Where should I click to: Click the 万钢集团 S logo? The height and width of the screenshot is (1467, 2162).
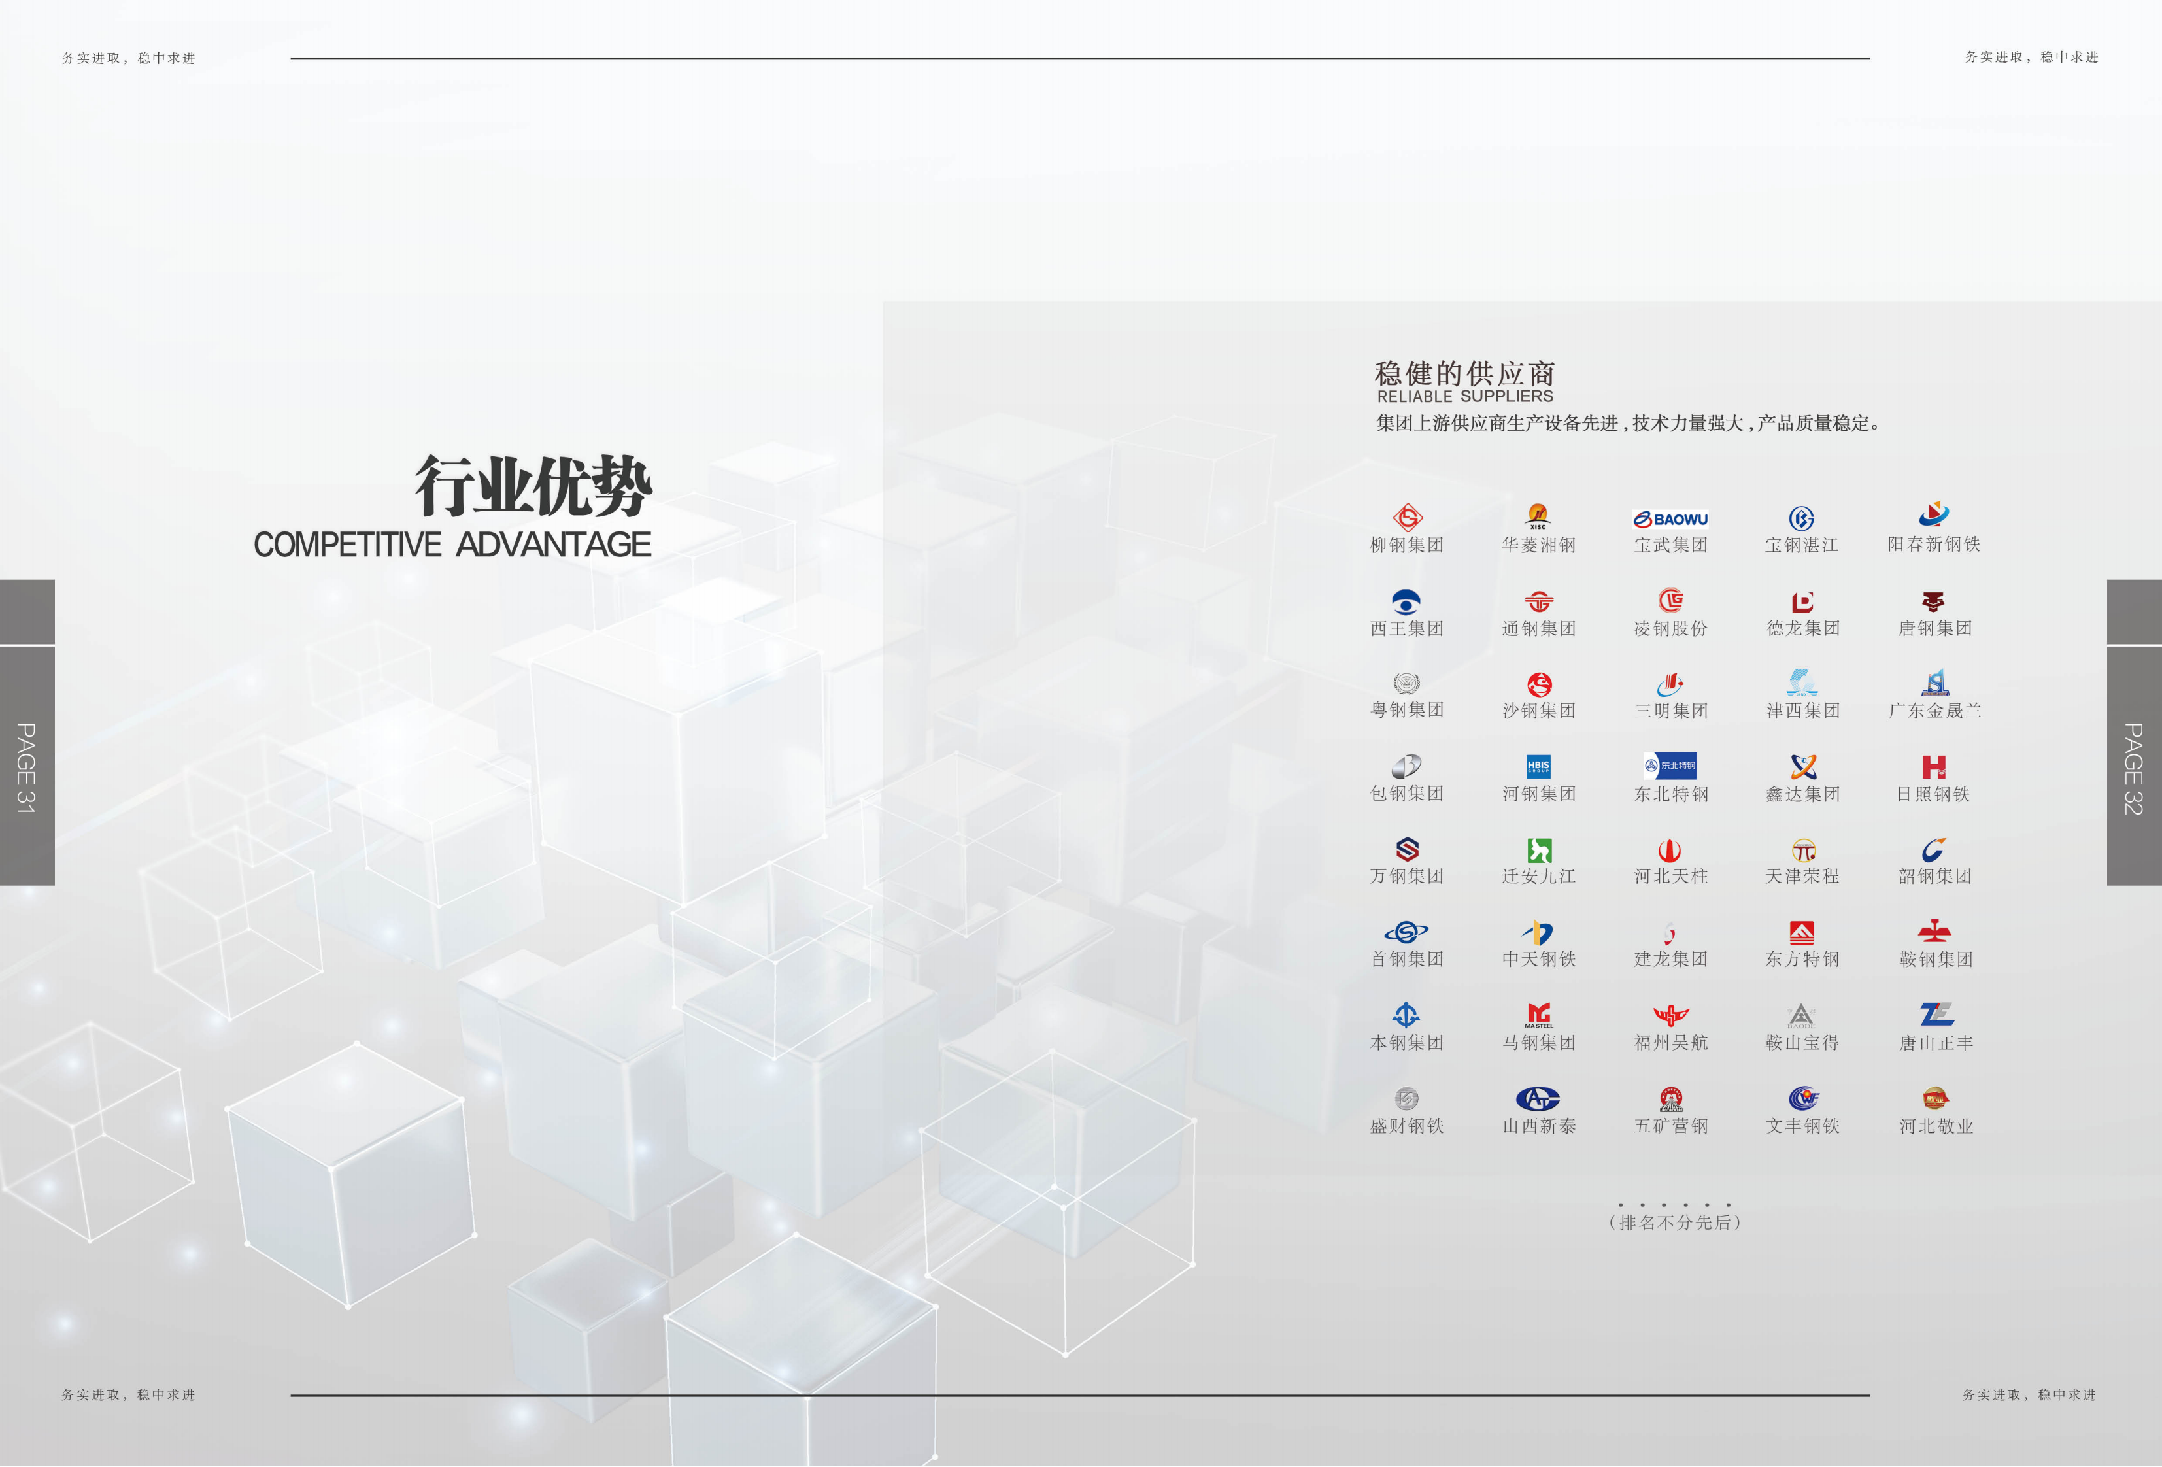(1407, 849)
